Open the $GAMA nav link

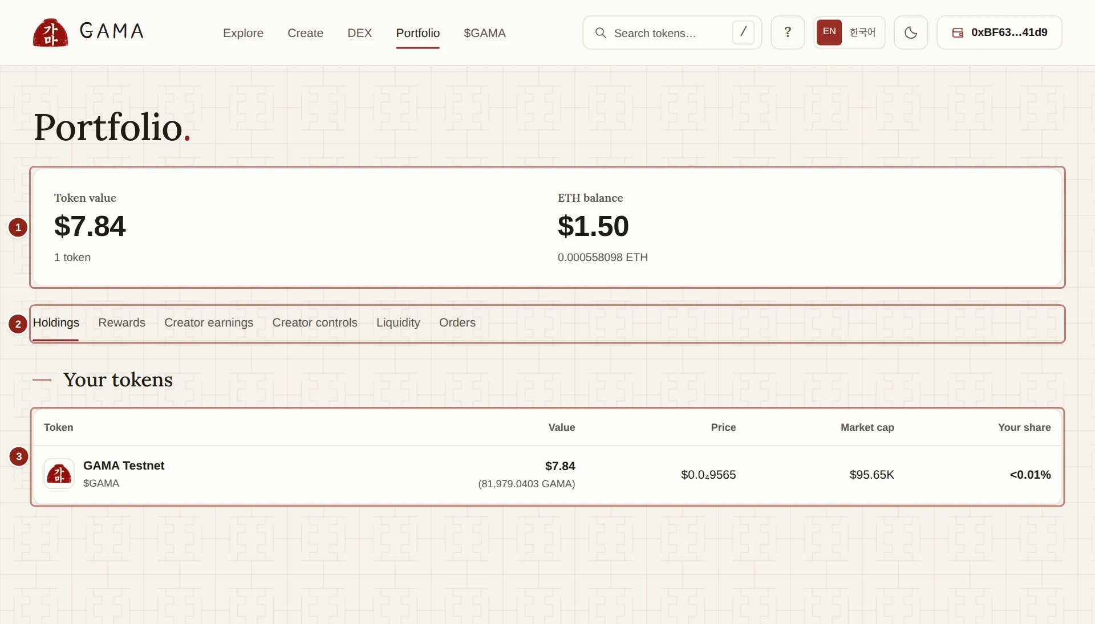(x=485, y=33)
